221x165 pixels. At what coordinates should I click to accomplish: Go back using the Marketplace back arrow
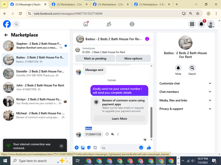(x=6, y=35)
